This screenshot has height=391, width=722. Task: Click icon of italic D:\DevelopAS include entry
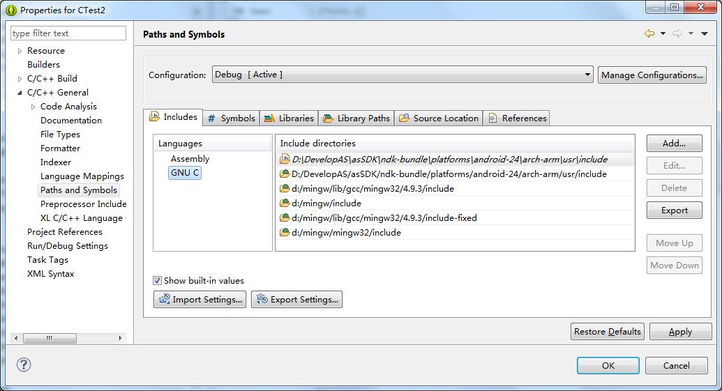(x=285, y=159)
